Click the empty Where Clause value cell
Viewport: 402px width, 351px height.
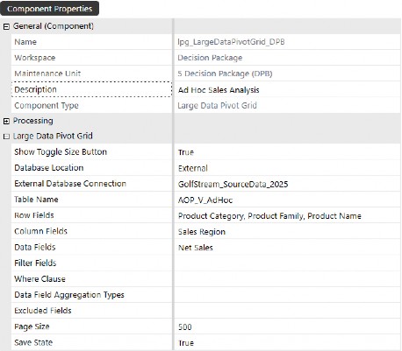pyautogui.click(x=287, y=279)
